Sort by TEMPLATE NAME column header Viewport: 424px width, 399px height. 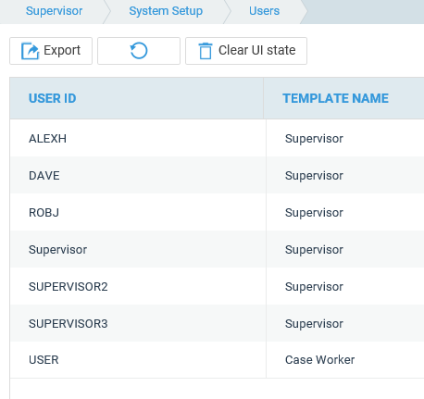335,98
